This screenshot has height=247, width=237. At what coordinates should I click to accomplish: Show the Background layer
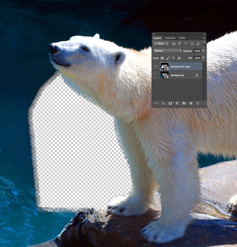point(156,75)
